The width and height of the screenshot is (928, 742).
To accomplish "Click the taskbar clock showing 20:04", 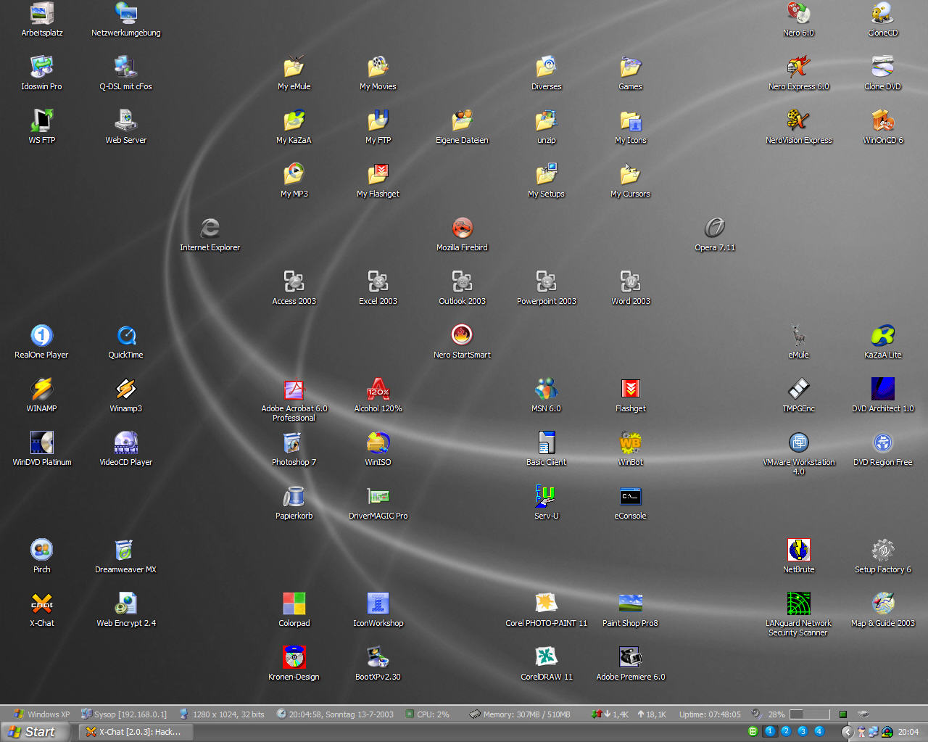I will [x=908, y=732].
